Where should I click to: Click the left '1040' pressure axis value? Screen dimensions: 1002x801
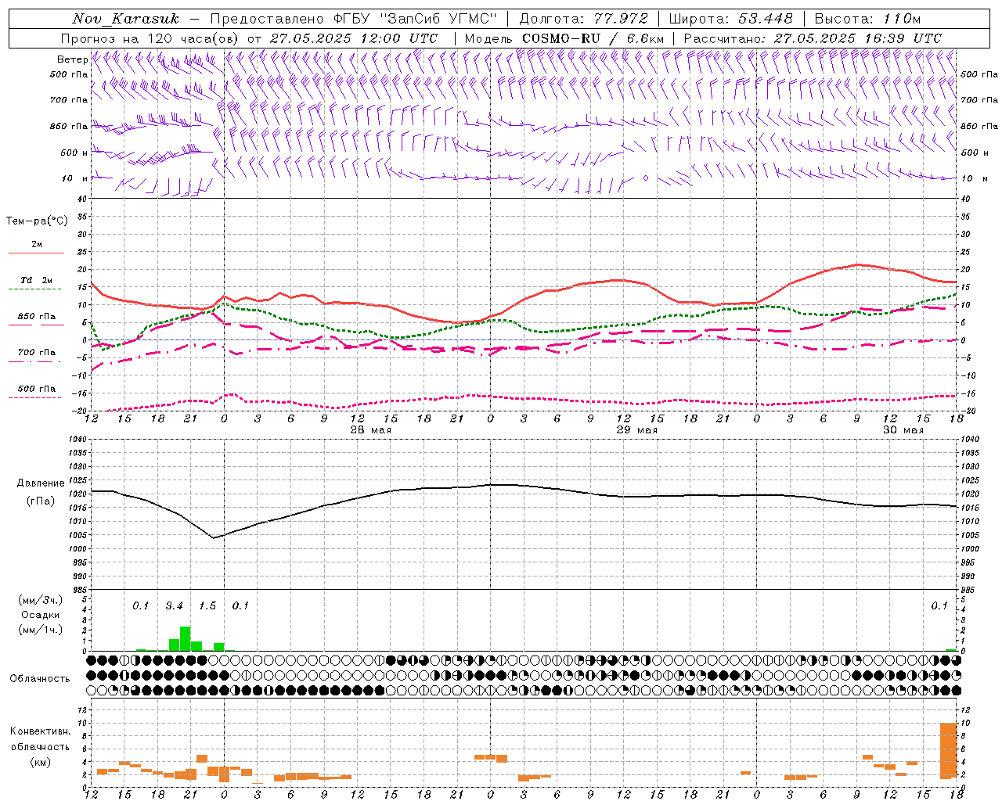pos(77,440)
